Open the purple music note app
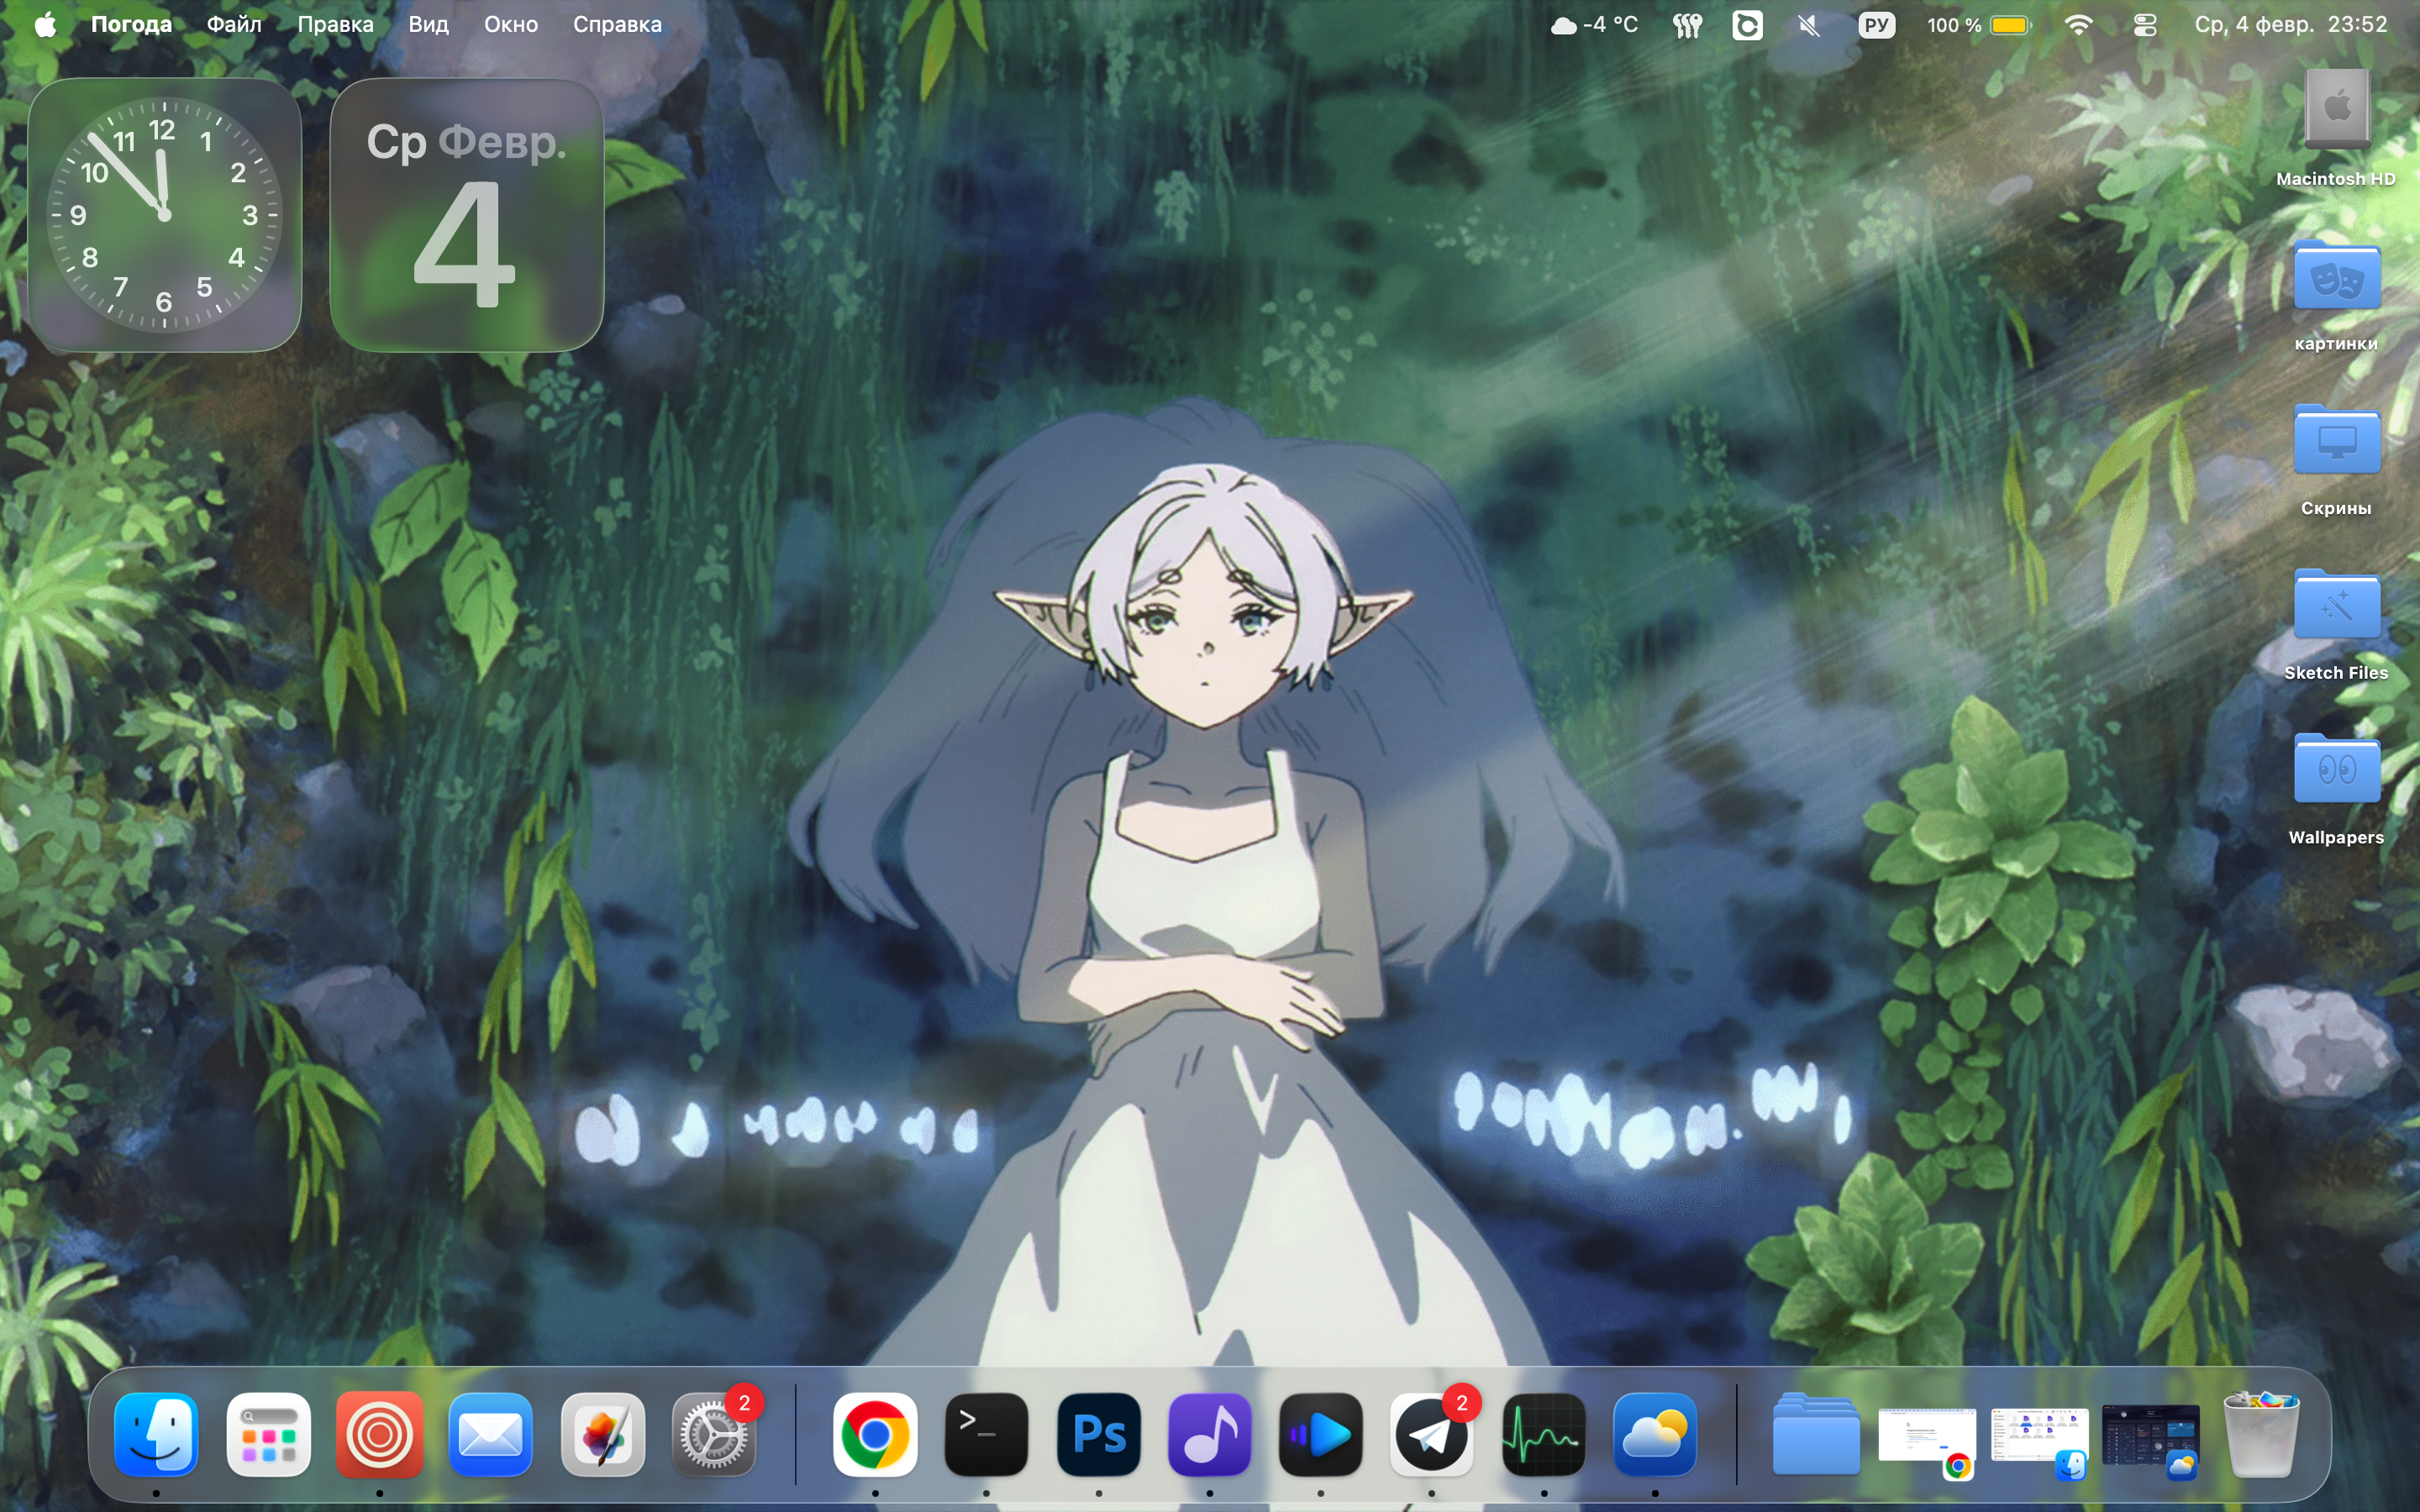Screen dimensions: 2420x1512 pos(1210,1435)
